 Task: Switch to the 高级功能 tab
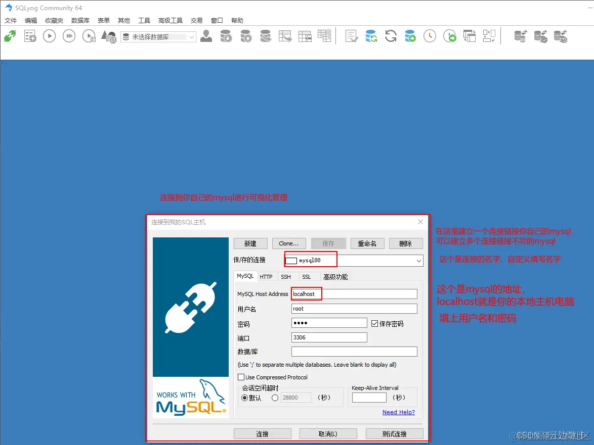(x=335, y=277)
